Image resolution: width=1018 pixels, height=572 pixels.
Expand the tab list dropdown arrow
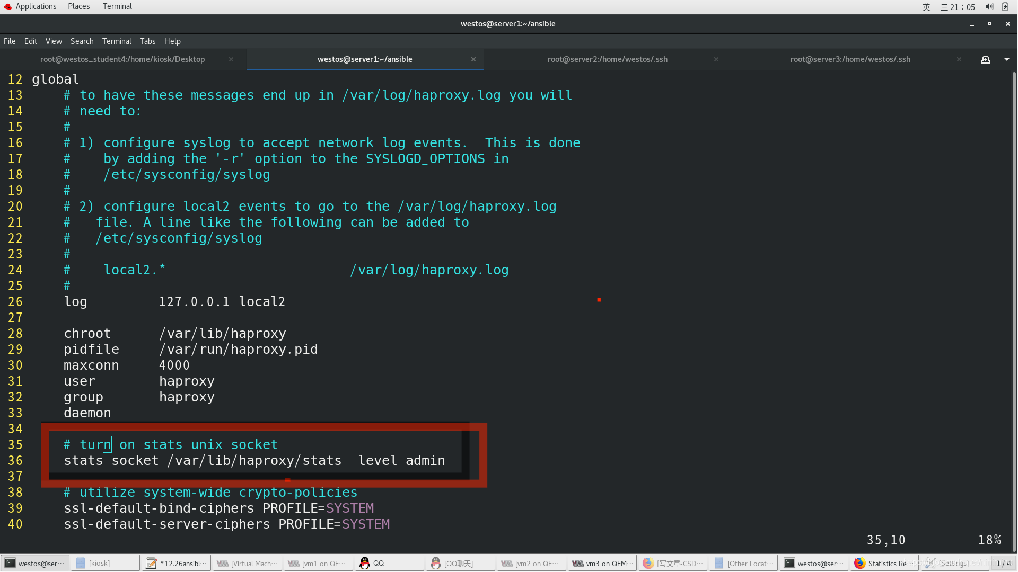[x=1007, y=60]
